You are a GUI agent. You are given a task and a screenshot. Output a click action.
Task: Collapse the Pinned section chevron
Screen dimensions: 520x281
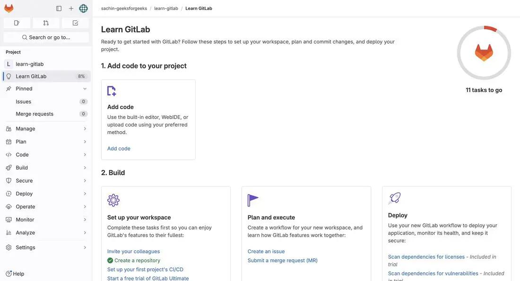(x=85, y=89)
